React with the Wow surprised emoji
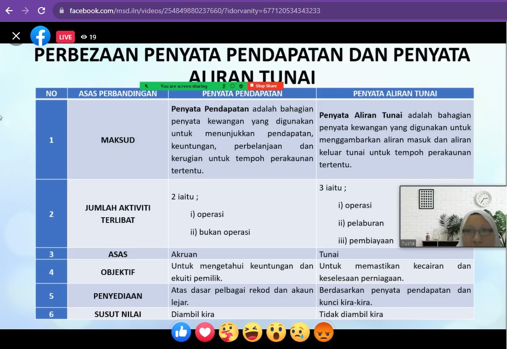Screen dimensions: 507x349 pyautogui.click(x=276, y=332)
